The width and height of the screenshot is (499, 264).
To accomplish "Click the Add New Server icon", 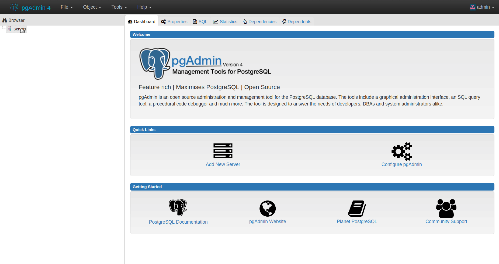I will point(223,151).
